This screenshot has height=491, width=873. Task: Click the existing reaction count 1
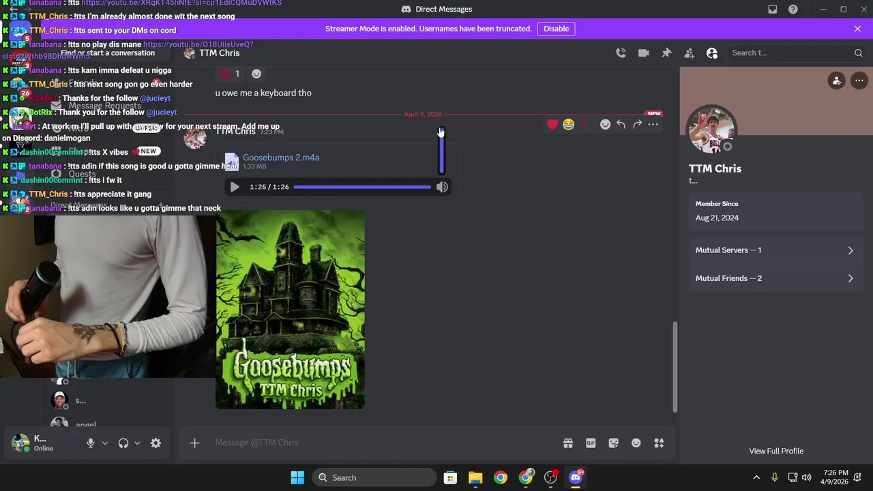coord(231,74)
